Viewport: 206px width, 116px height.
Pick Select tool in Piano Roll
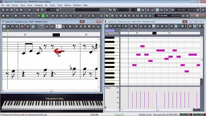pos(107,26)
